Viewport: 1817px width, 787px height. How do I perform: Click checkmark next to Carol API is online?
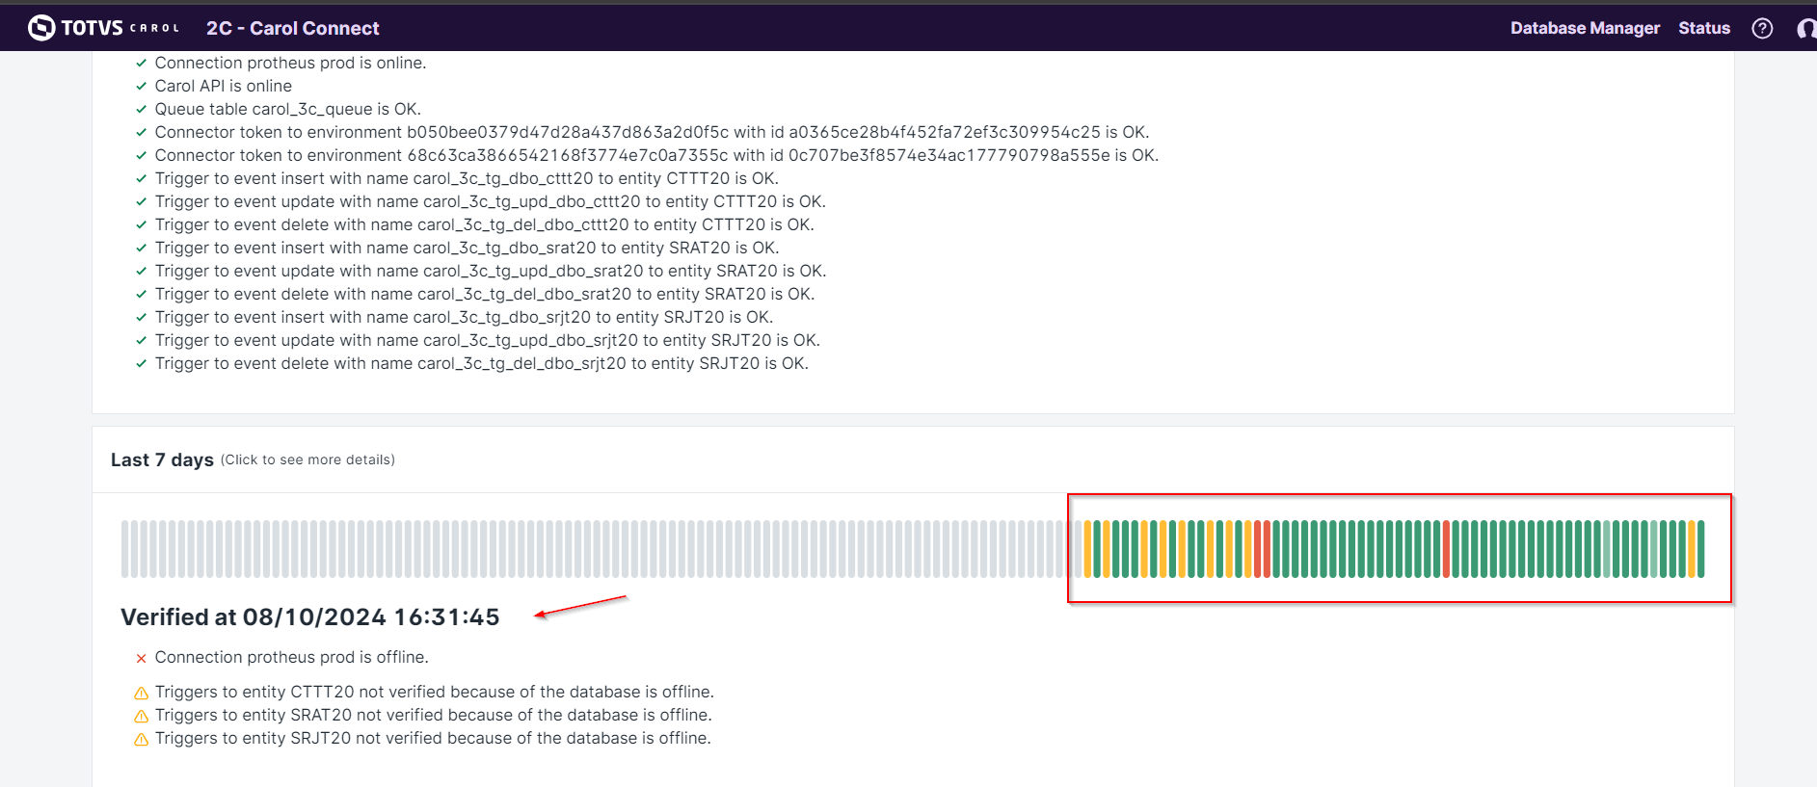click(141, 87)
